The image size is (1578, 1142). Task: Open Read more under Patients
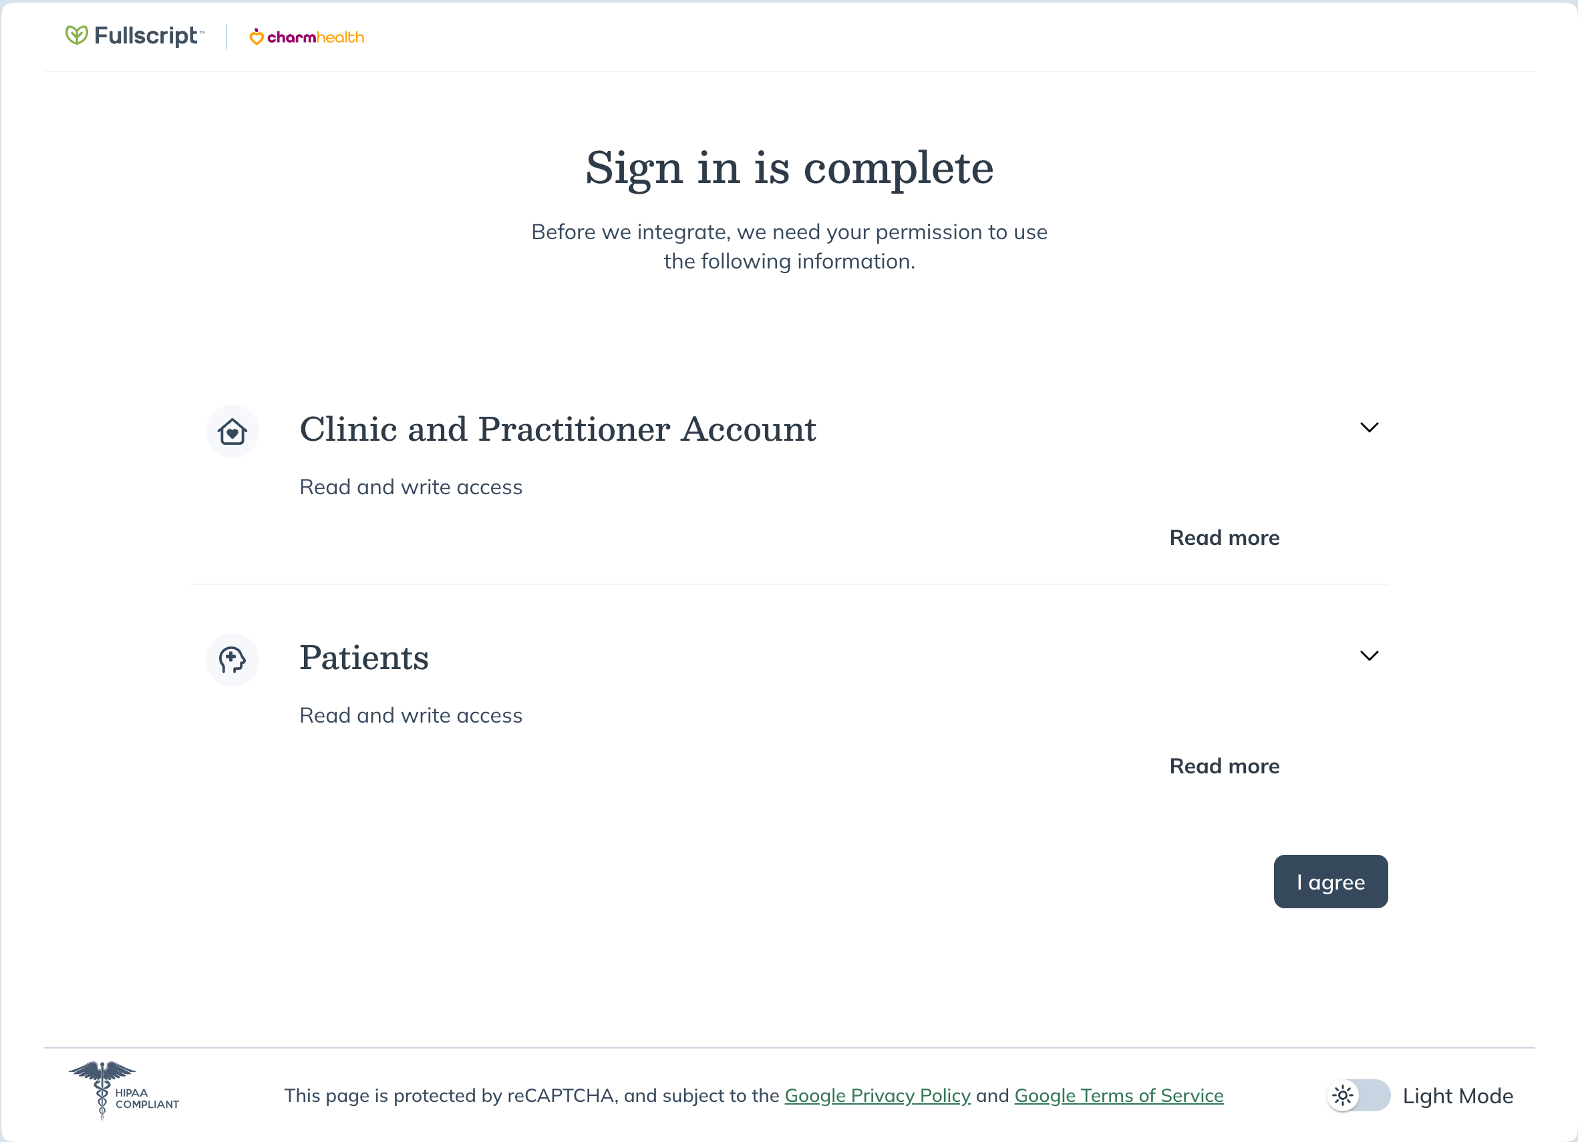pyautogui.click(x=1224, y=765)
